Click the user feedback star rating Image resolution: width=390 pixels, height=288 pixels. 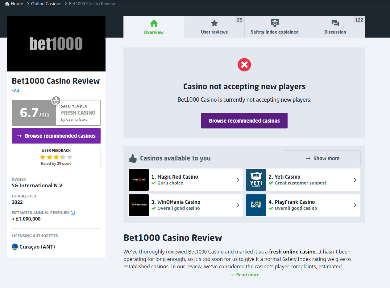56,157
